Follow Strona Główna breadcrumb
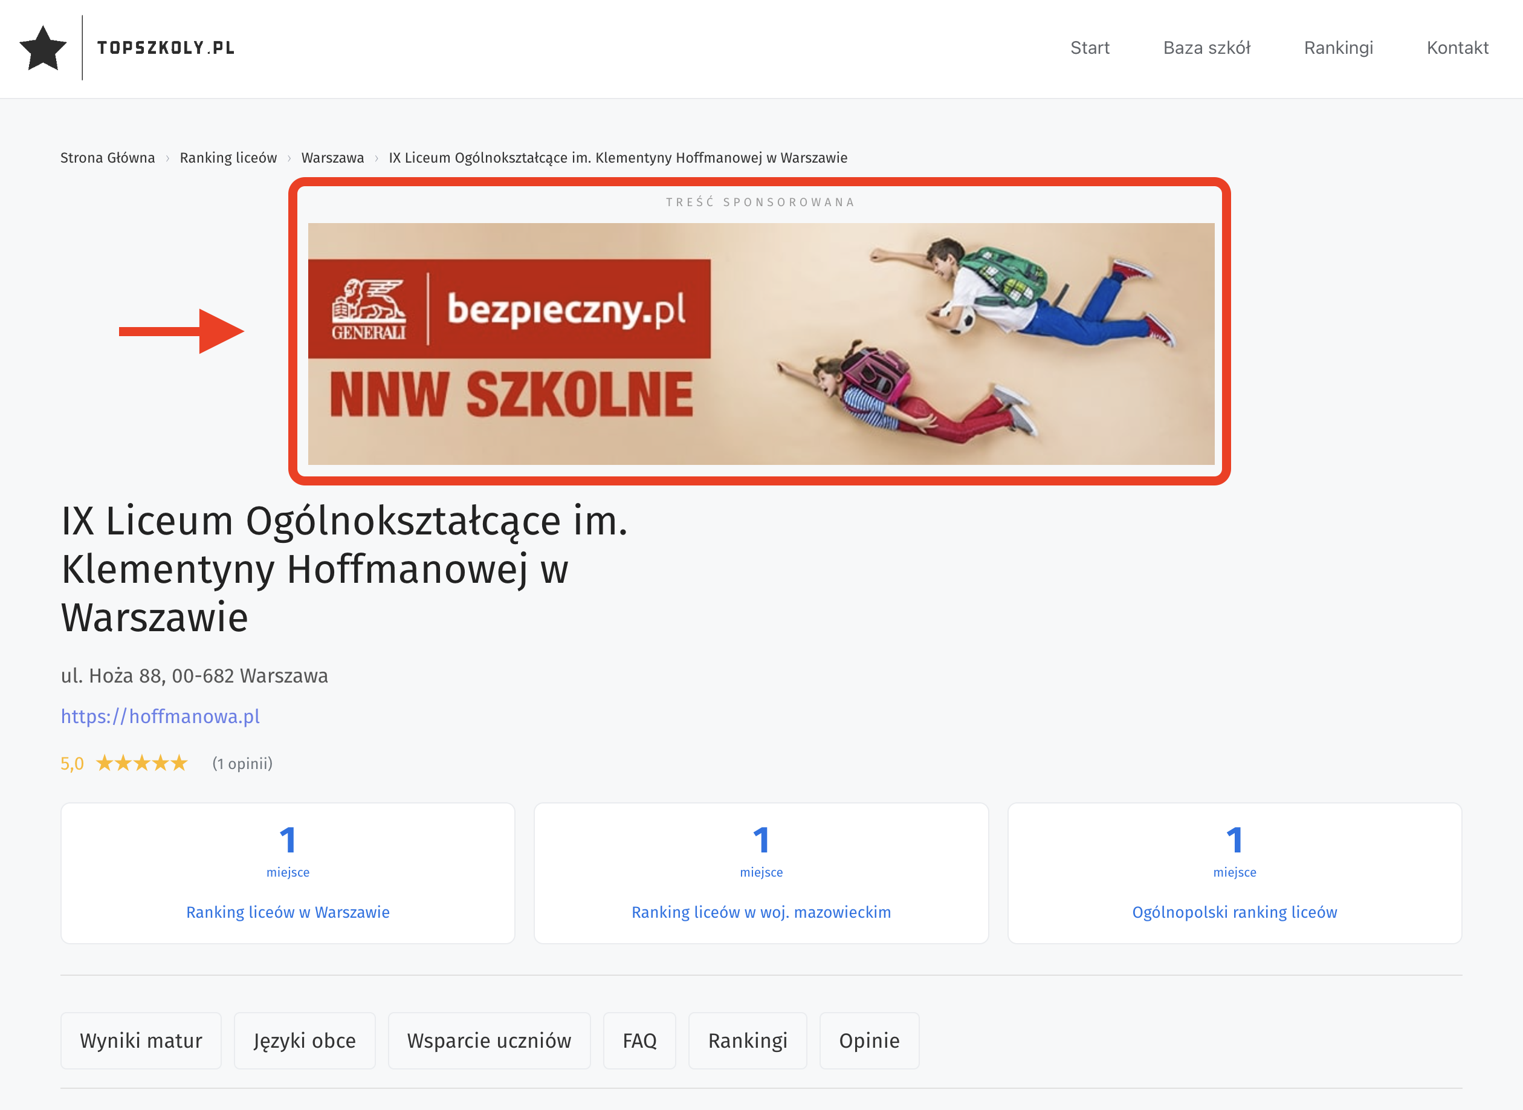 click(108, 157)
